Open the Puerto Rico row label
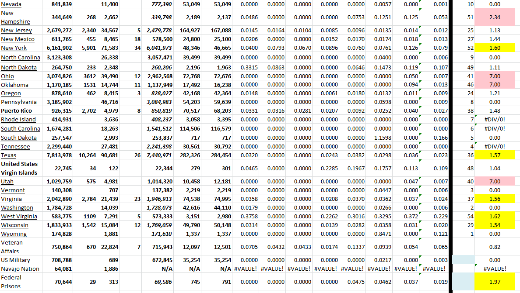Viewport: 520px width, 293px height. [16, 110]
